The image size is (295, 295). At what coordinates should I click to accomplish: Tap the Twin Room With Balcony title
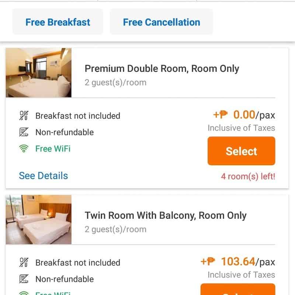tap(166, 215)
